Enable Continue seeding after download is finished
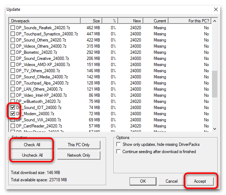Screen dimensions: 226x195 (x=118, y=152)
